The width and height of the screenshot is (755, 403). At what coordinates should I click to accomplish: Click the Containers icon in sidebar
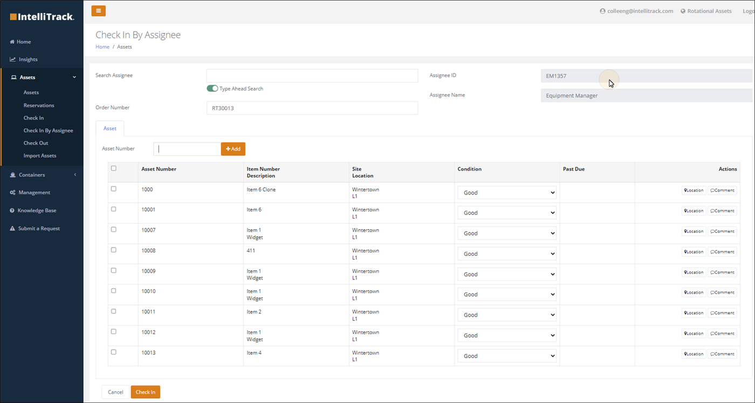tap(12, 175)
